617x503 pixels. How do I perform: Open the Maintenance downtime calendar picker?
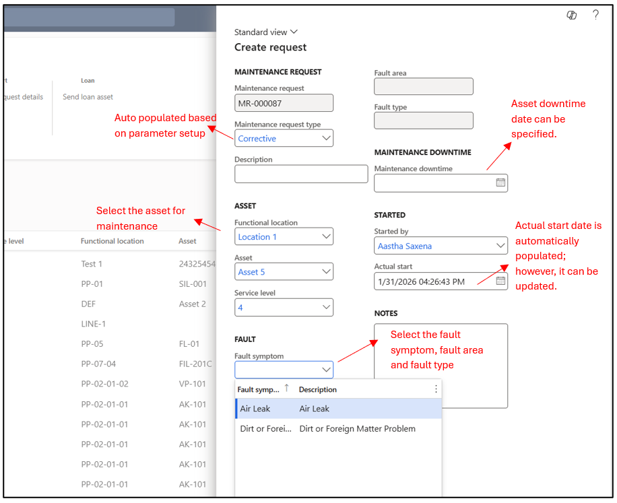pos(500,182)
